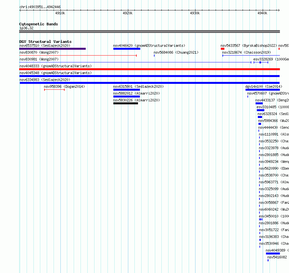The height and width of the screenshot is (273, 289).
Task: Click the nsv4444430 variant label
Action: pyautogui.click(x=273, y=127)
